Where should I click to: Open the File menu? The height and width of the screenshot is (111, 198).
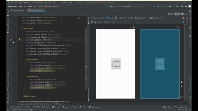(x=12, y=2)
